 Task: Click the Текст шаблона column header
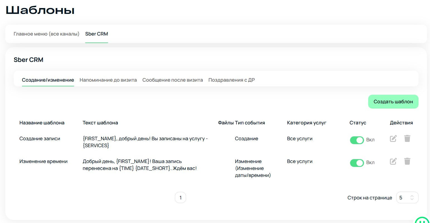[x=100, y=123]
